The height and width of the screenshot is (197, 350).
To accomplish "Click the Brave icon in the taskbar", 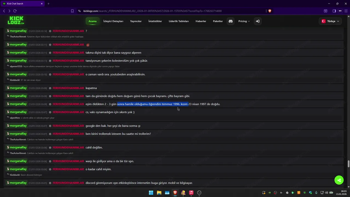I will pyautogui.click(x=175, y=193).
